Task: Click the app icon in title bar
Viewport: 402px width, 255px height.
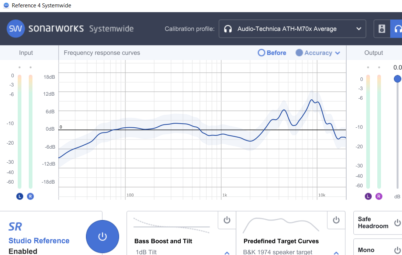Action: 6,6
